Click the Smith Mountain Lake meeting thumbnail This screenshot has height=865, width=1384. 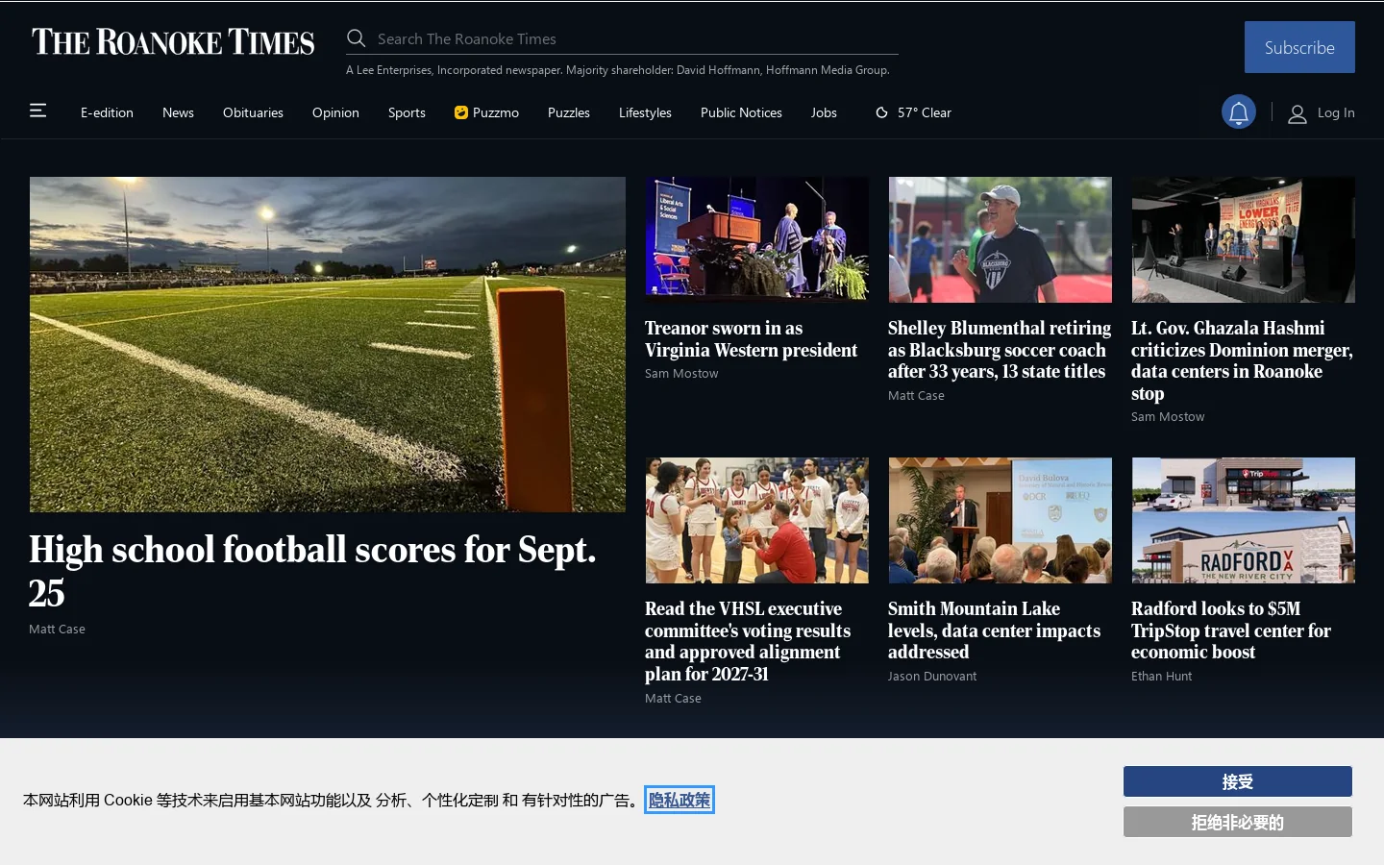click(1001, 520)
